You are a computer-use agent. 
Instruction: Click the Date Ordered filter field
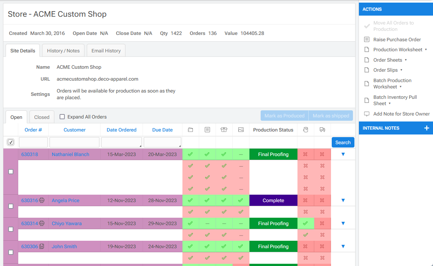point(121,142)
